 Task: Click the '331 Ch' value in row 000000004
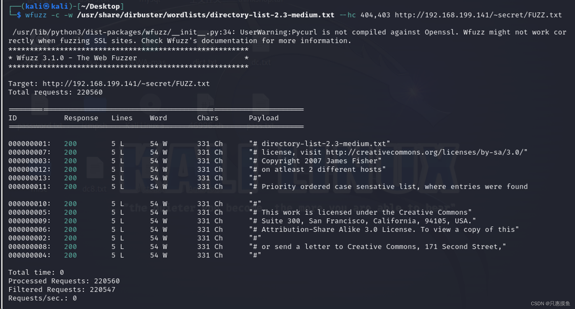210,255
